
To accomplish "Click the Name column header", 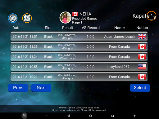I will tap(120, 28).
